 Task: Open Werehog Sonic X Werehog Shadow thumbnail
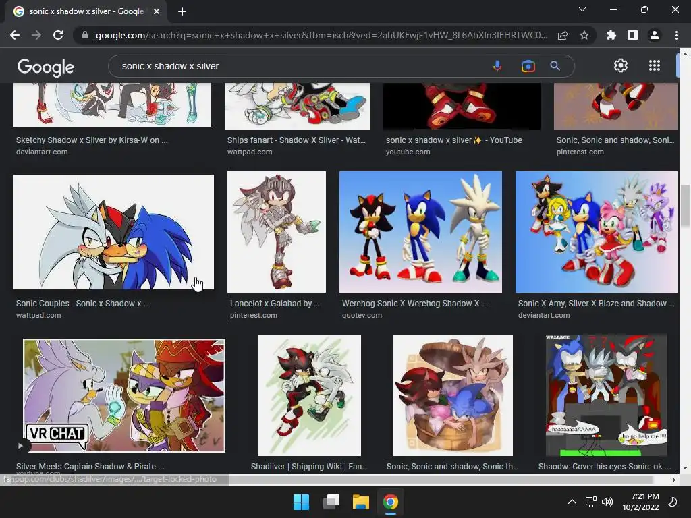(x=420, y=232)
